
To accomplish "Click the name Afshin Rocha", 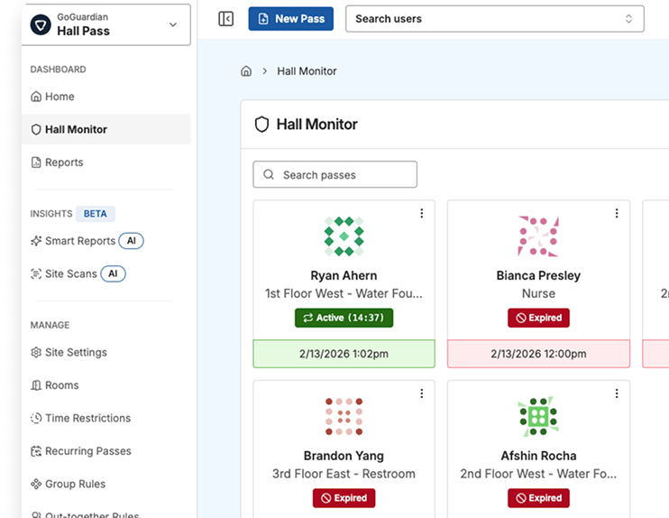I will coord(538,456).
